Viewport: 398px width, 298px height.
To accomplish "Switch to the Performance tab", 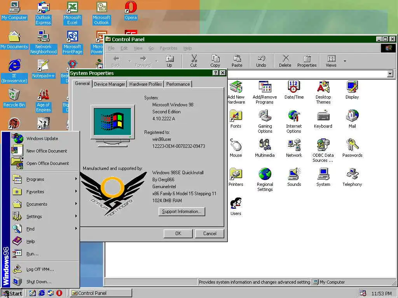I will click(178, 84).
